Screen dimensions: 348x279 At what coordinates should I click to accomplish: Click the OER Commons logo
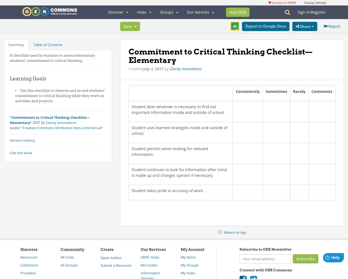click(49, 11)
